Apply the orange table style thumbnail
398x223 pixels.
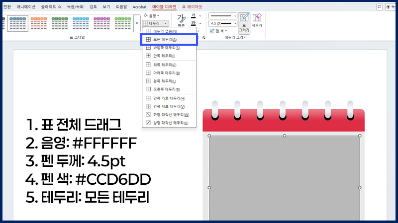click(x=39, y=23)
